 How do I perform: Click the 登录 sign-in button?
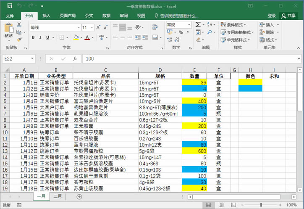[x=272, y=16]
